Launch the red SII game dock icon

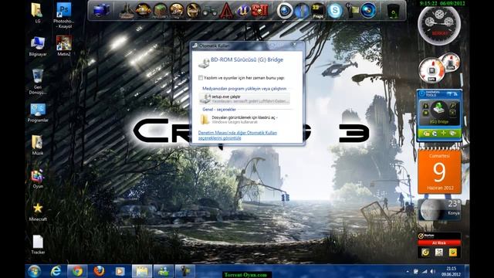click(260, 11)
